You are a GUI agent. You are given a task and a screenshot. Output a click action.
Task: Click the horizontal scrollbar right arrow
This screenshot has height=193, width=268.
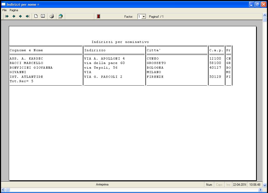click(x=260, y=190)
